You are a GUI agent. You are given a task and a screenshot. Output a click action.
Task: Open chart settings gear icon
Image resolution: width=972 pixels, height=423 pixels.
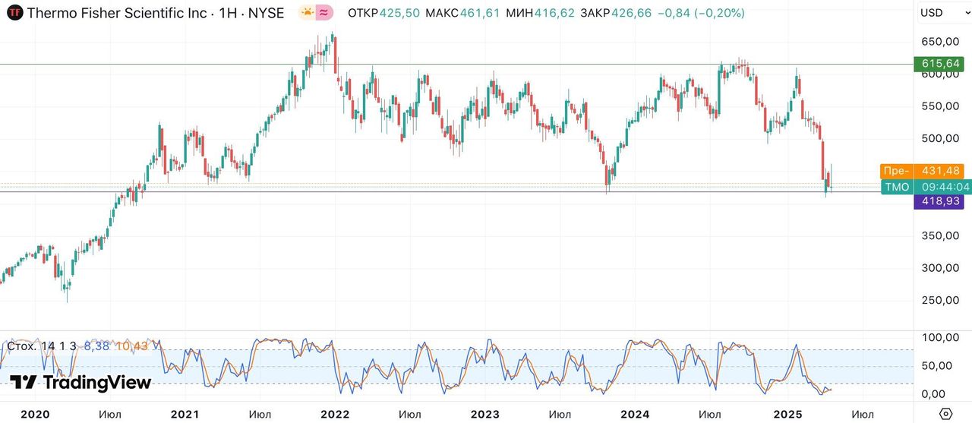tap(945, 414)
